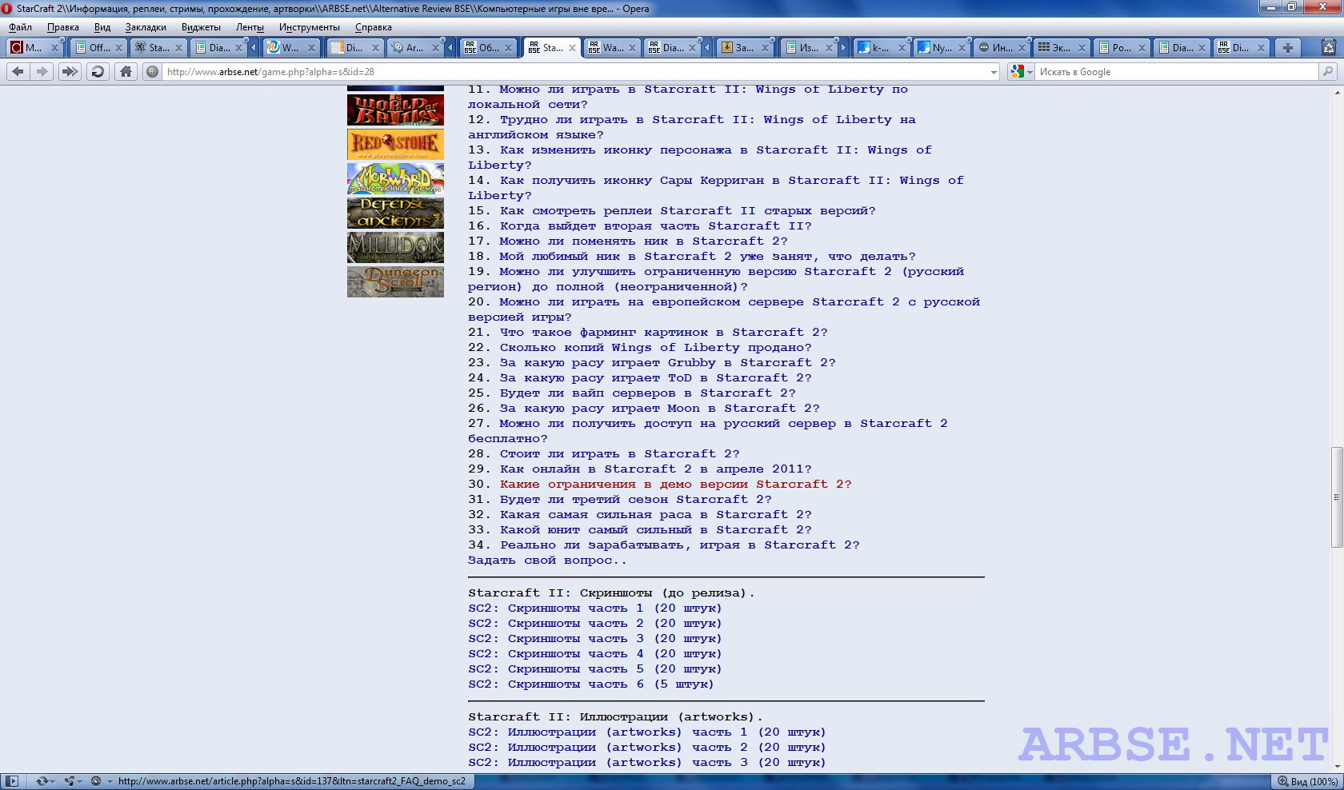The height and width of the screenshot is (790, 1344).
Task: Click the 'Искать в Google' search field
Action: (x=1176, y=72)
